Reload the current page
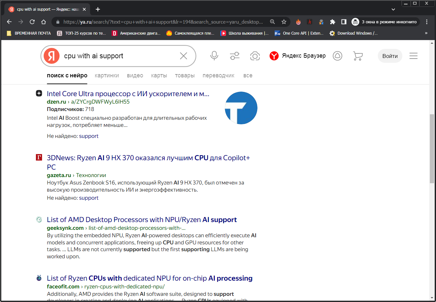The height and width of the screenshot is (302, 436). [32, 22]
